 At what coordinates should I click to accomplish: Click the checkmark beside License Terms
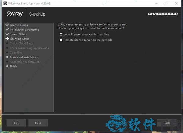click(x=7, y=25)
